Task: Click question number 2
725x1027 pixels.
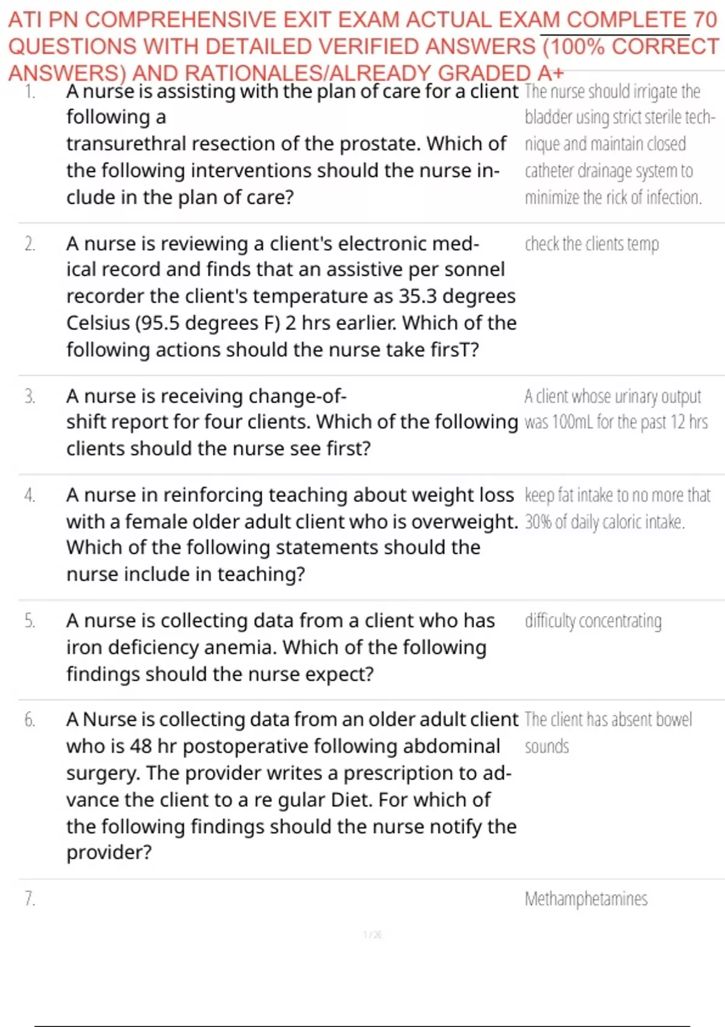Action: (30, 244)
